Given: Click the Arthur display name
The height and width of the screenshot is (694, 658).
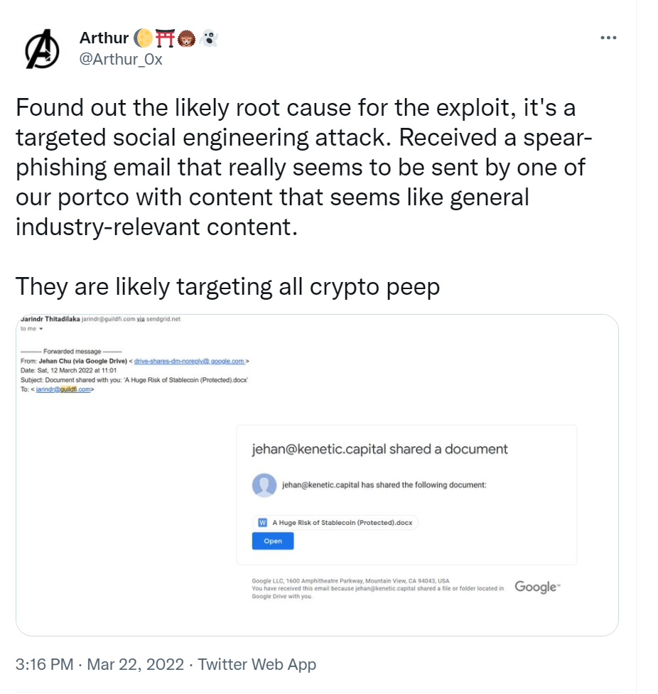Looking at the screenshot, I should (104, 38).
